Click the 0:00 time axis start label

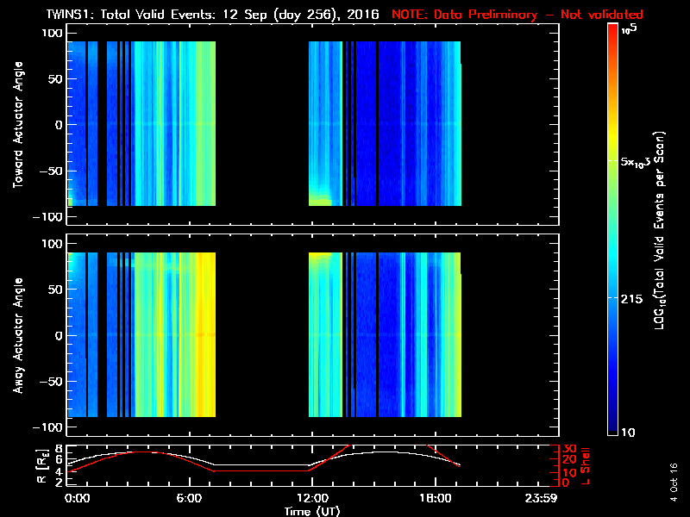77,499
